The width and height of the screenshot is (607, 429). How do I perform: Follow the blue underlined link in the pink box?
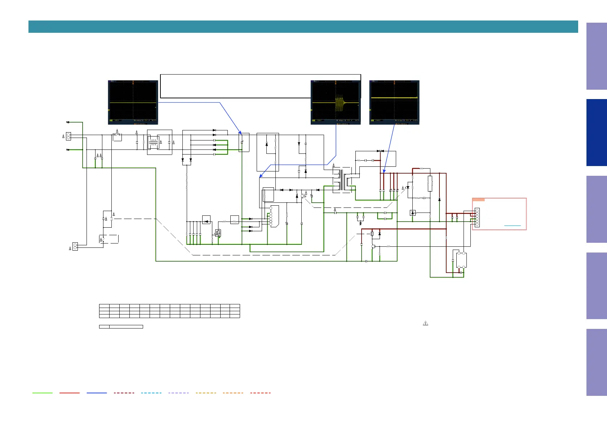[512, 225]
